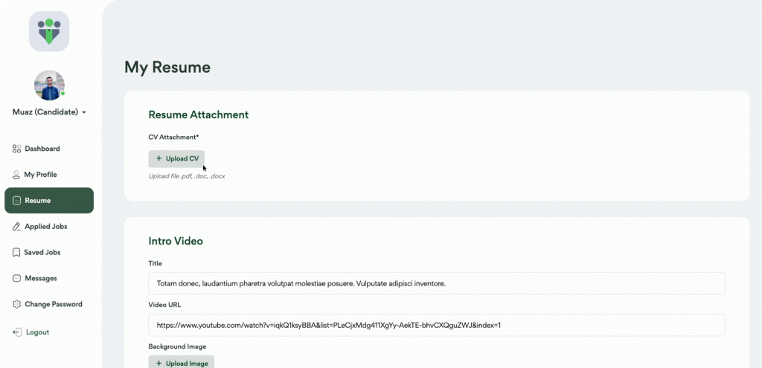
Task: Click the Logout text link
Action: pos(38,332)
